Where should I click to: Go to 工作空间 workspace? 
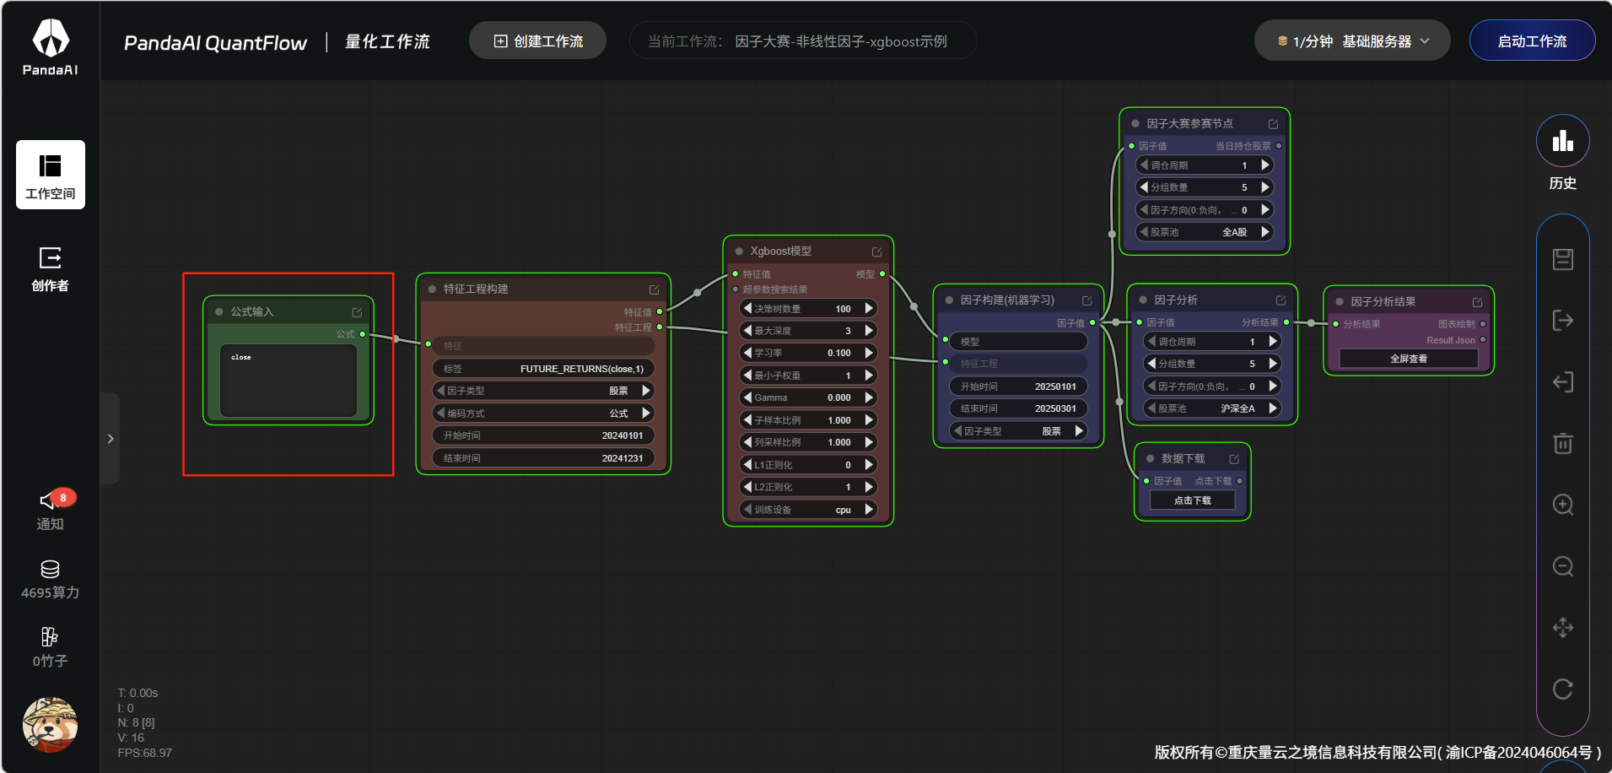coord(51,175)
